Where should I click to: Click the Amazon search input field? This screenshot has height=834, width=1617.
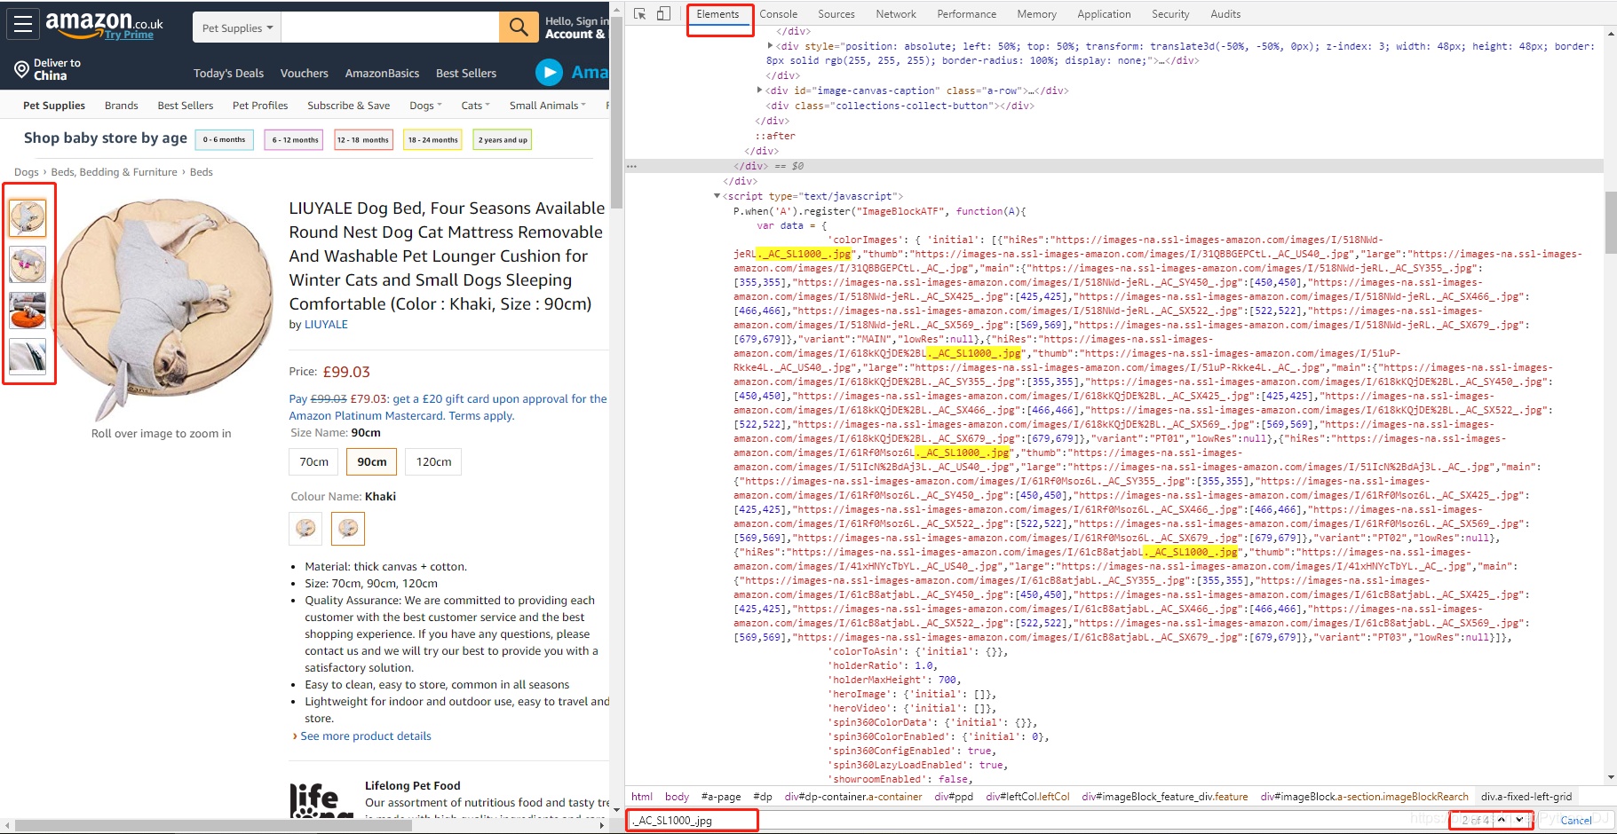390,28
